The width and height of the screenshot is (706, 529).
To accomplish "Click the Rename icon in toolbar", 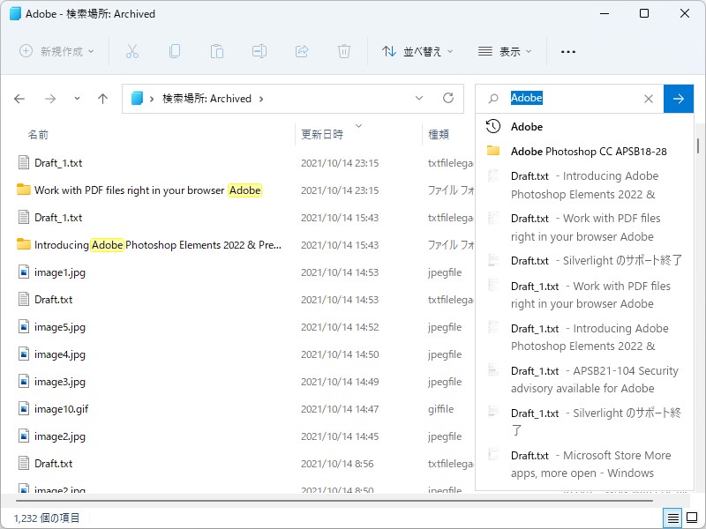I will coord(259,51).
